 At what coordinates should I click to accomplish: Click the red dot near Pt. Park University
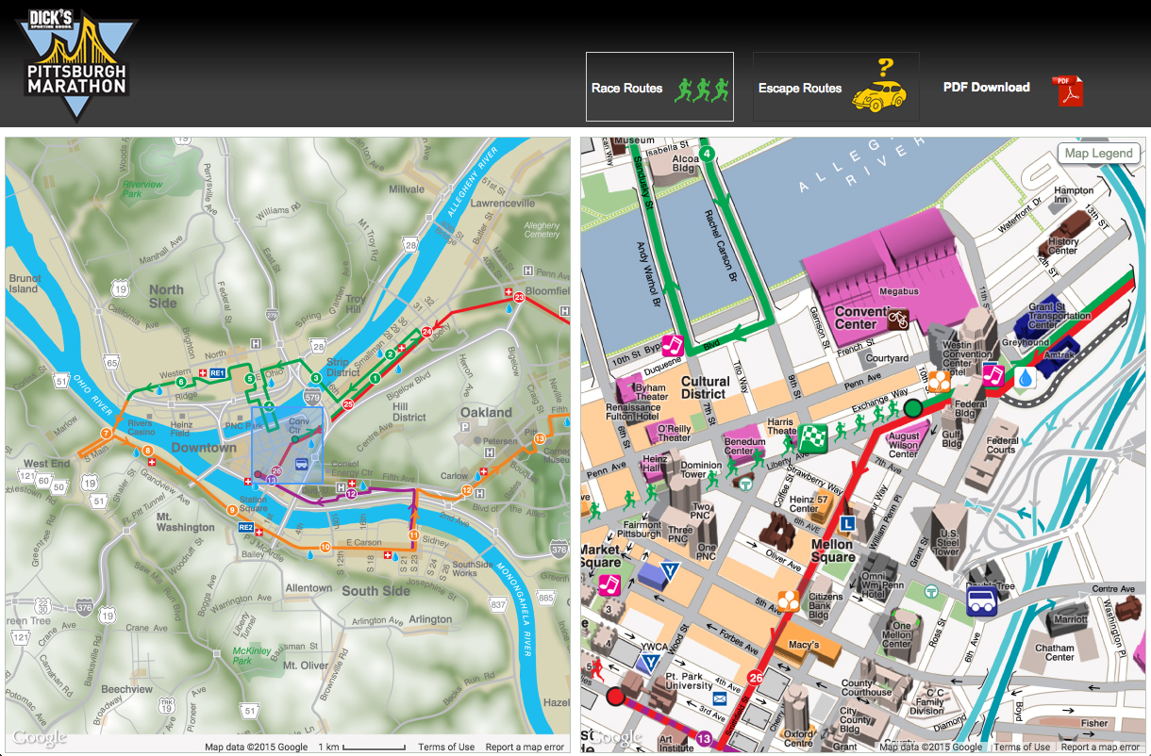(615, 697)
